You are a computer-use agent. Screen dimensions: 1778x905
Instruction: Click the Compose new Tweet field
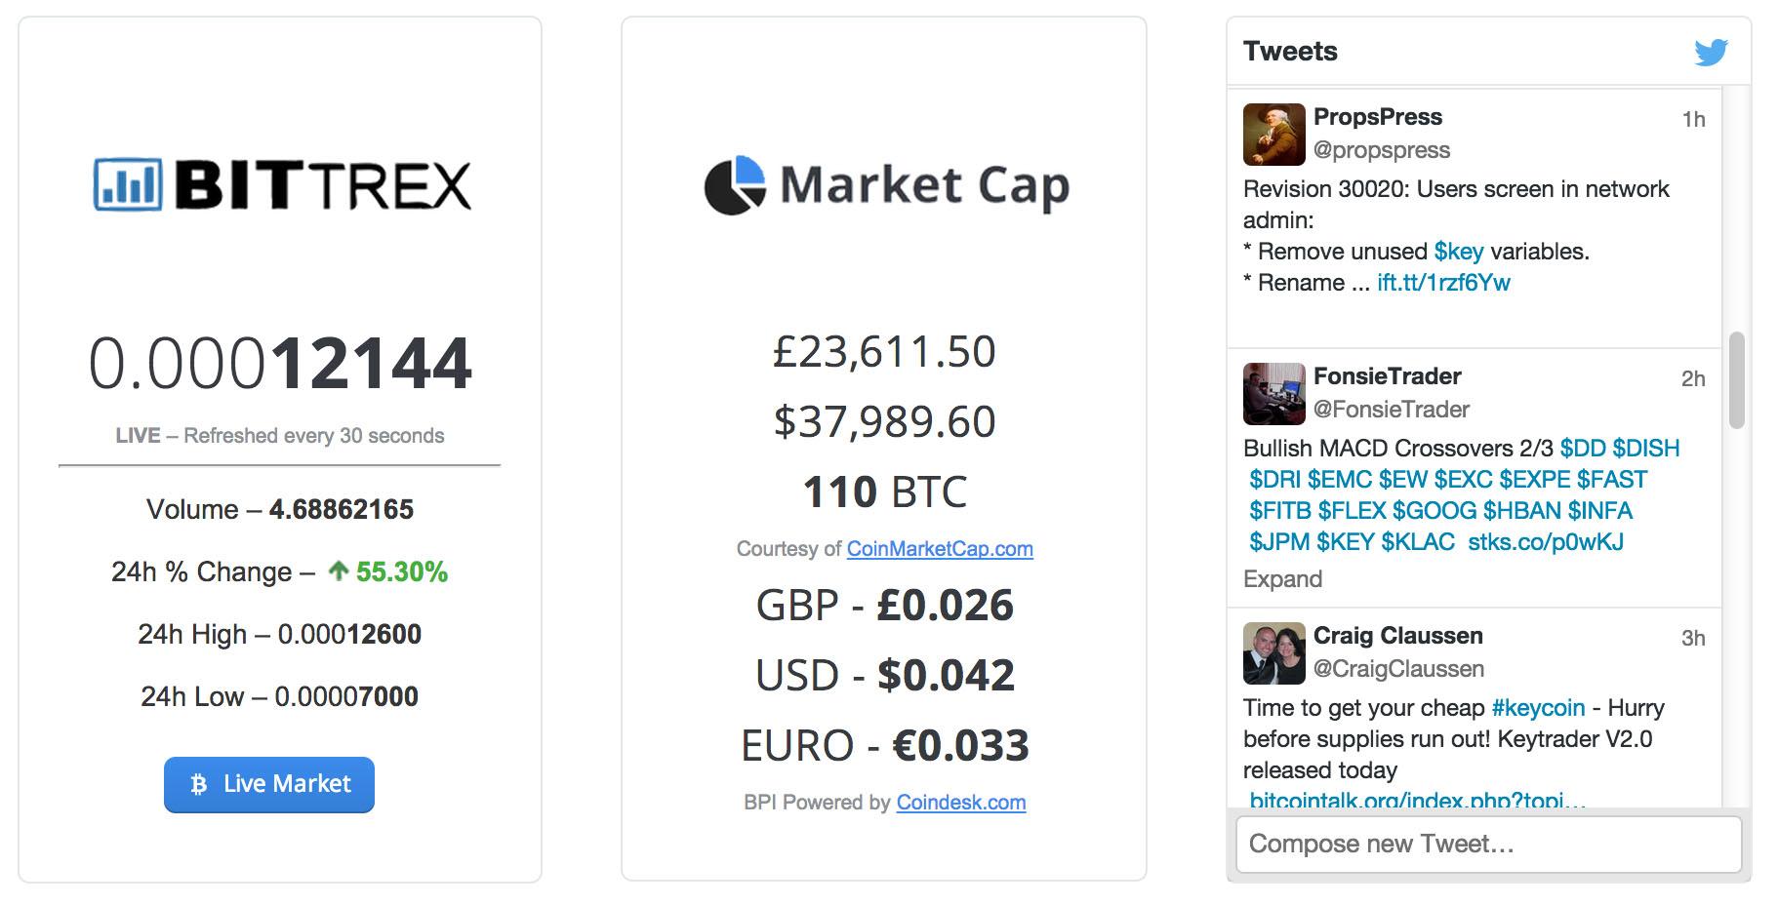(x=1488, y=844)
